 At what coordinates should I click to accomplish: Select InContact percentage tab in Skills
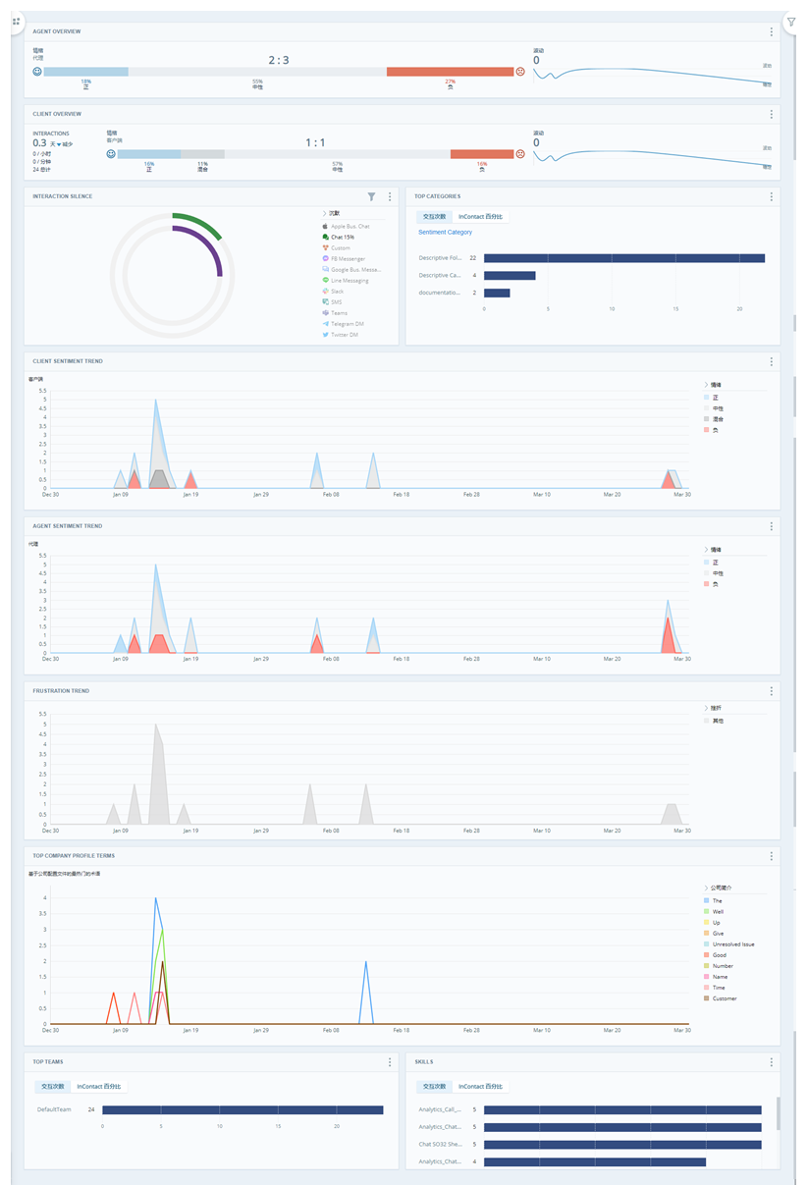(481, 1086)
